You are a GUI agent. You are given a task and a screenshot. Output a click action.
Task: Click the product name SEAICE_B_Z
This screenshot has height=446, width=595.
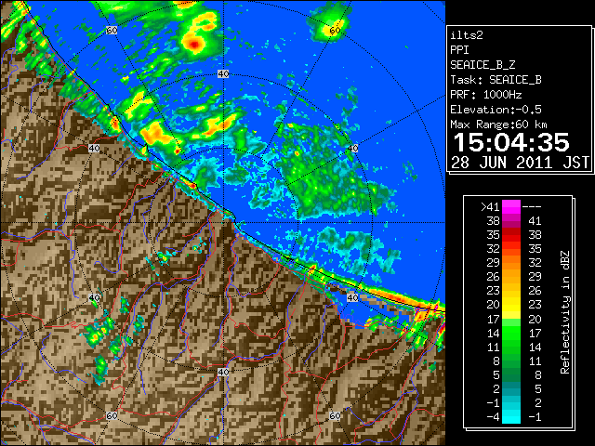click(x=483, y=65)
